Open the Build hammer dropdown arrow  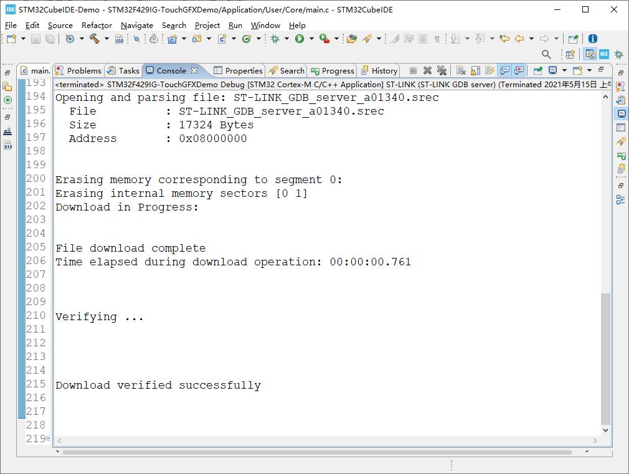(x=106, y=39)
